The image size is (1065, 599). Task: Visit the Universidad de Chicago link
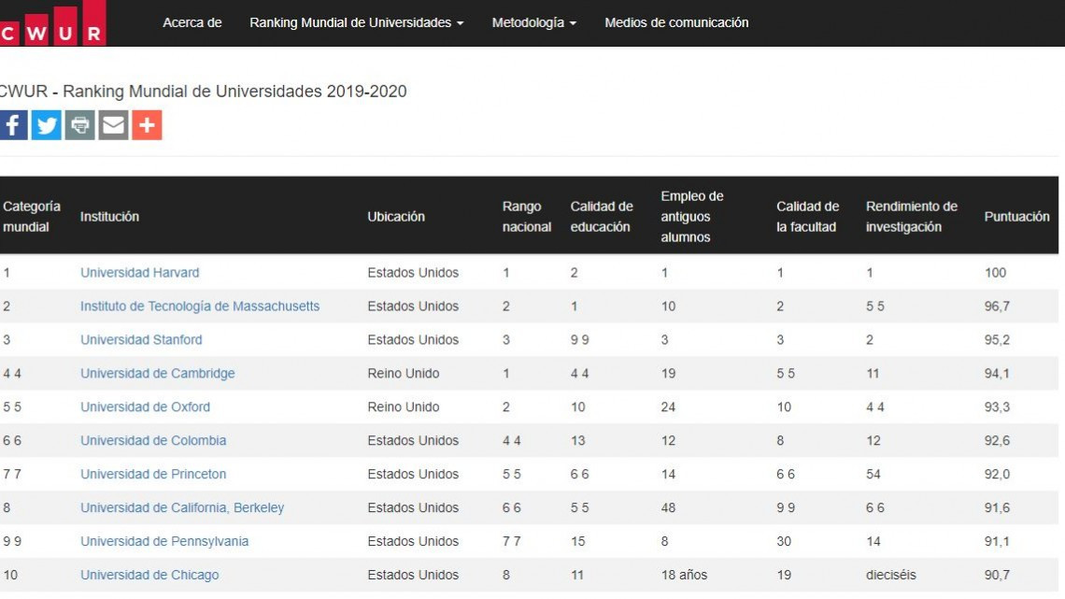[x=149, y=575]
